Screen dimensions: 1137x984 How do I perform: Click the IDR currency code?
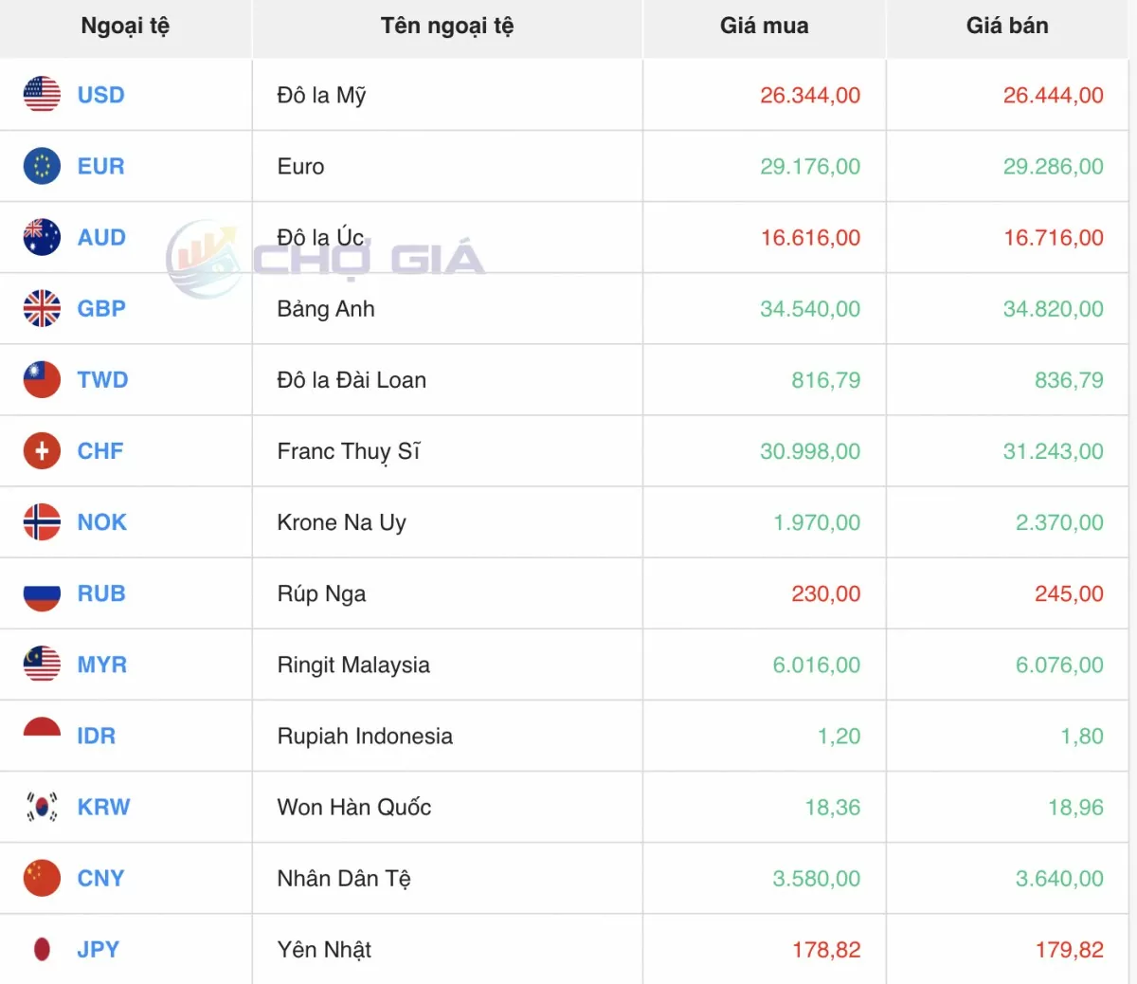click(x=96, y=736)
